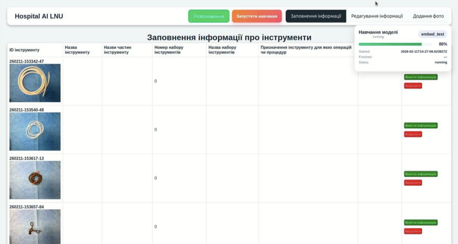This screenshot has width=458, height=244.
Task: Click the 86% training progress bar
Action: [x=395, y=44]
